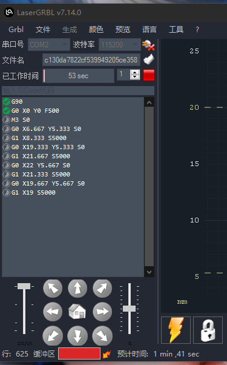Jog diagonally up-left with the arrow button
227x365 pixels.
pyautogui.click(x=53, y=289)
